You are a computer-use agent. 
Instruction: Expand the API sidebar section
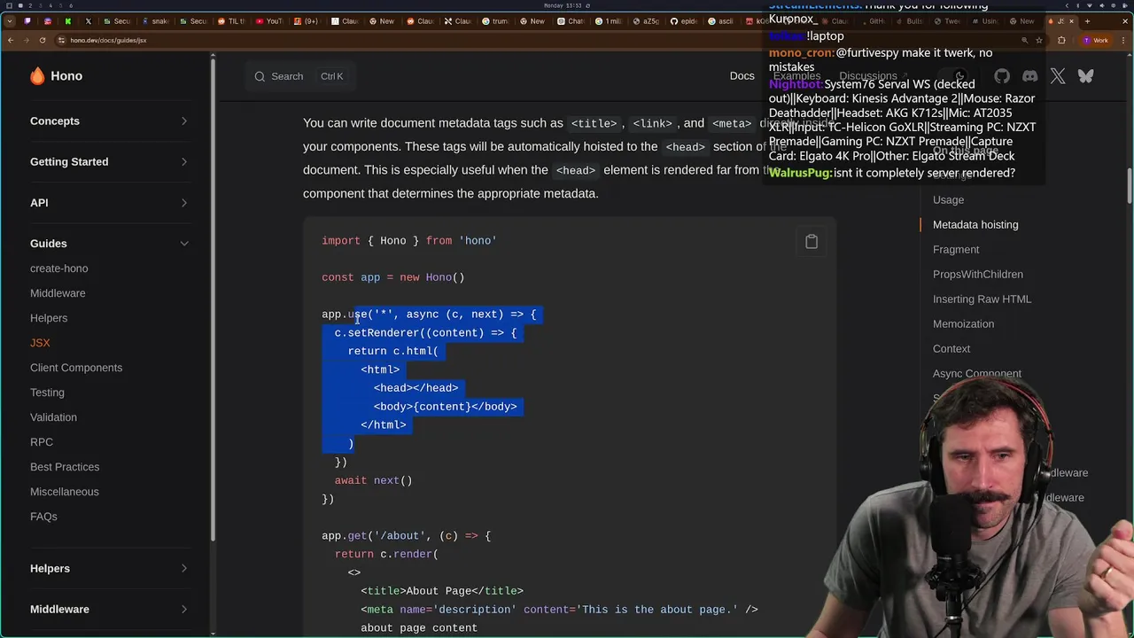coord(109,202)
